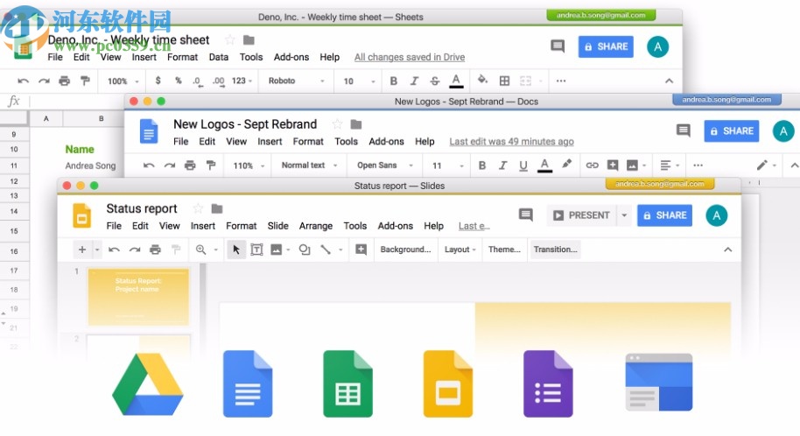Click insert link icon in Docs toolbar

coord(592,165)
